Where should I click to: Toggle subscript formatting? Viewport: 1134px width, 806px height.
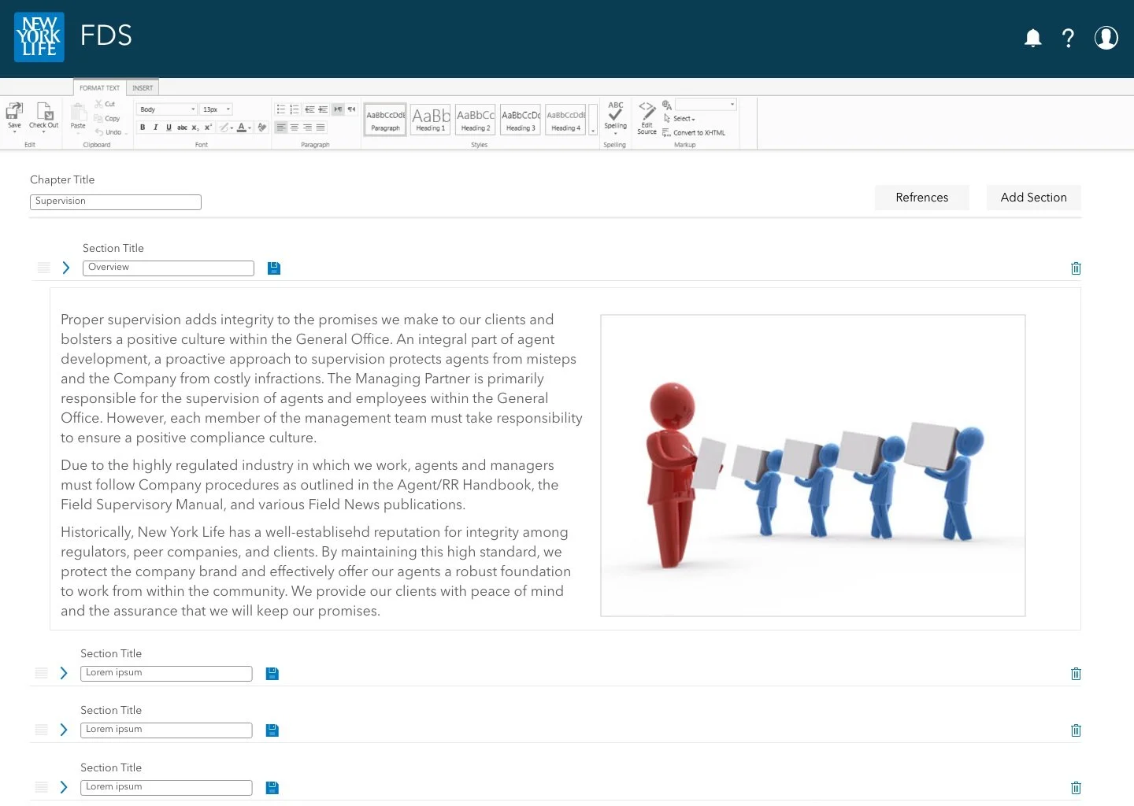[195, 127]
